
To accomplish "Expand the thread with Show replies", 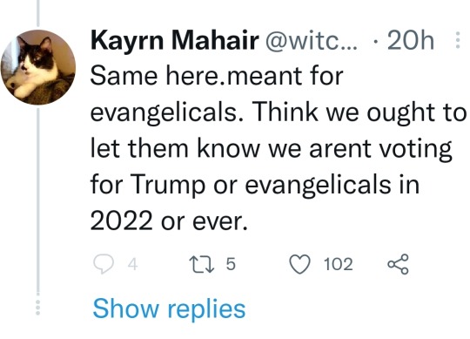I will click(169, 309).
